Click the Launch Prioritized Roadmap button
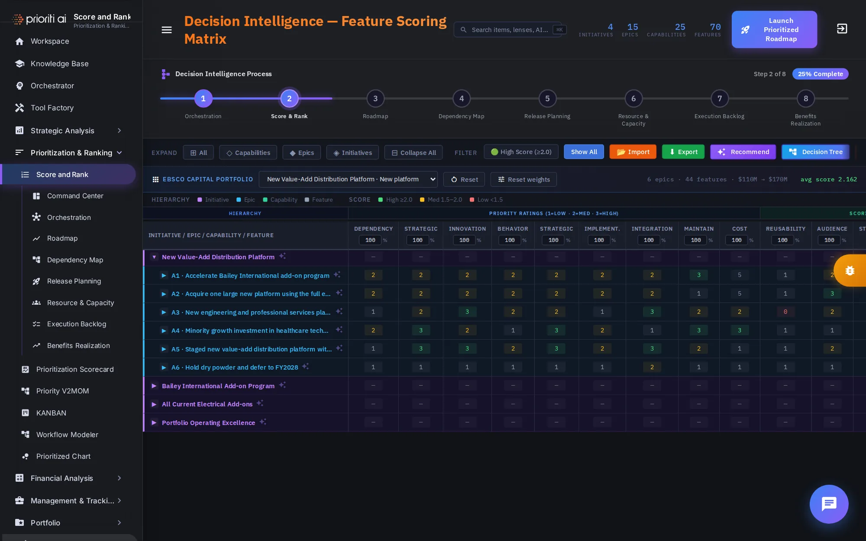This screenshot has height=541, width=866. pyautogui.click(x=774, y=29)
